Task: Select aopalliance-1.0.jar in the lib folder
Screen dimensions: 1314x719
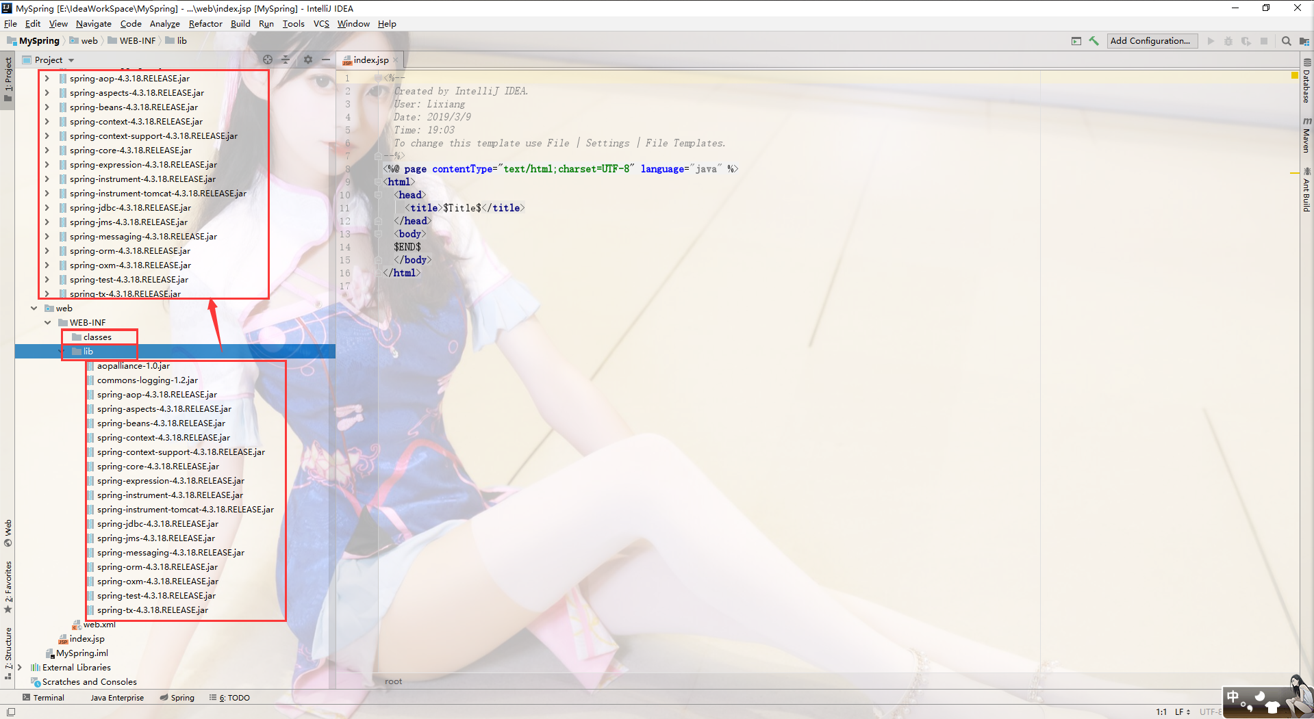Action: [x=133, y=366]
